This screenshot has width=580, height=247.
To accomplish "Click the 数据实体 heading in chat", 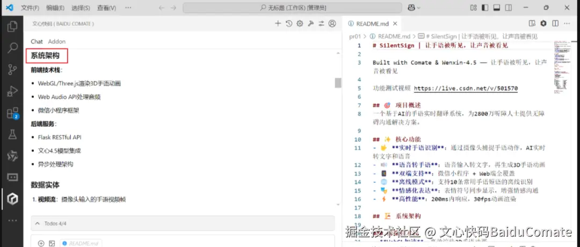I will pos(45,185).
